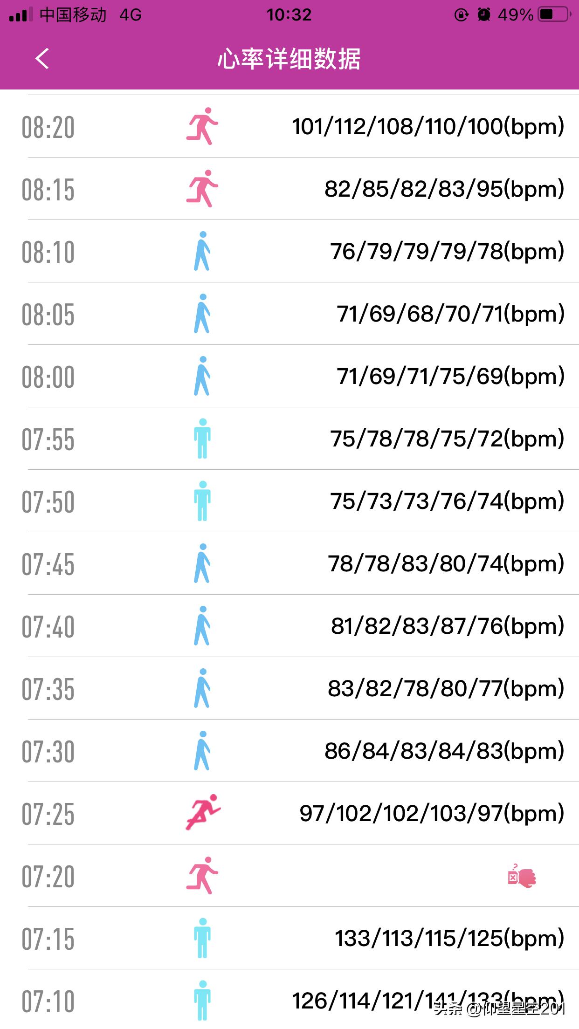
Task: Select the 07:50 time label
Action: 48,502
